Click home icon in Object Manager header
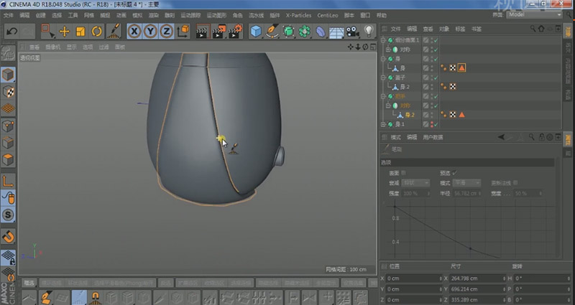The image size is (575, 305). click(541, 29)
